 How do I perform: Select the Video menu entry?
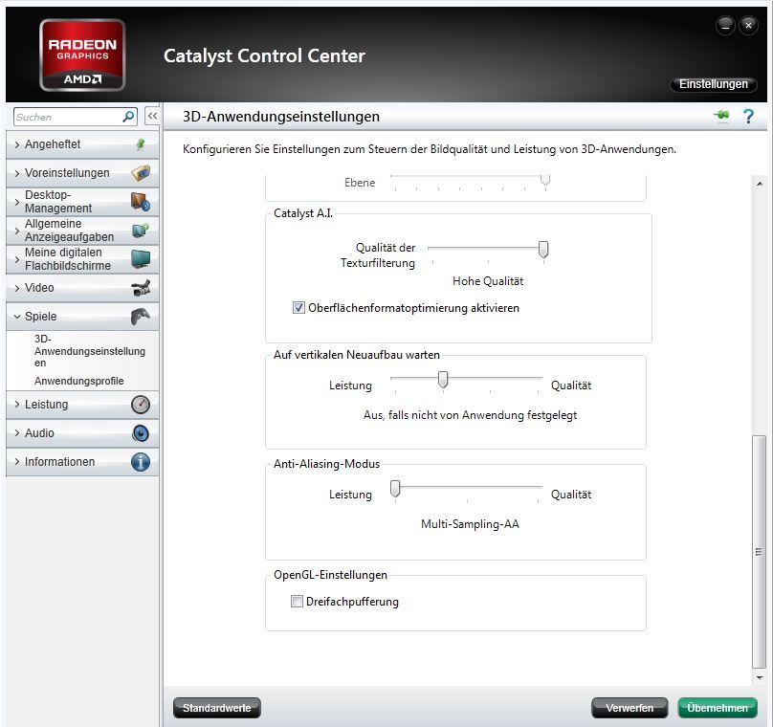82,288
